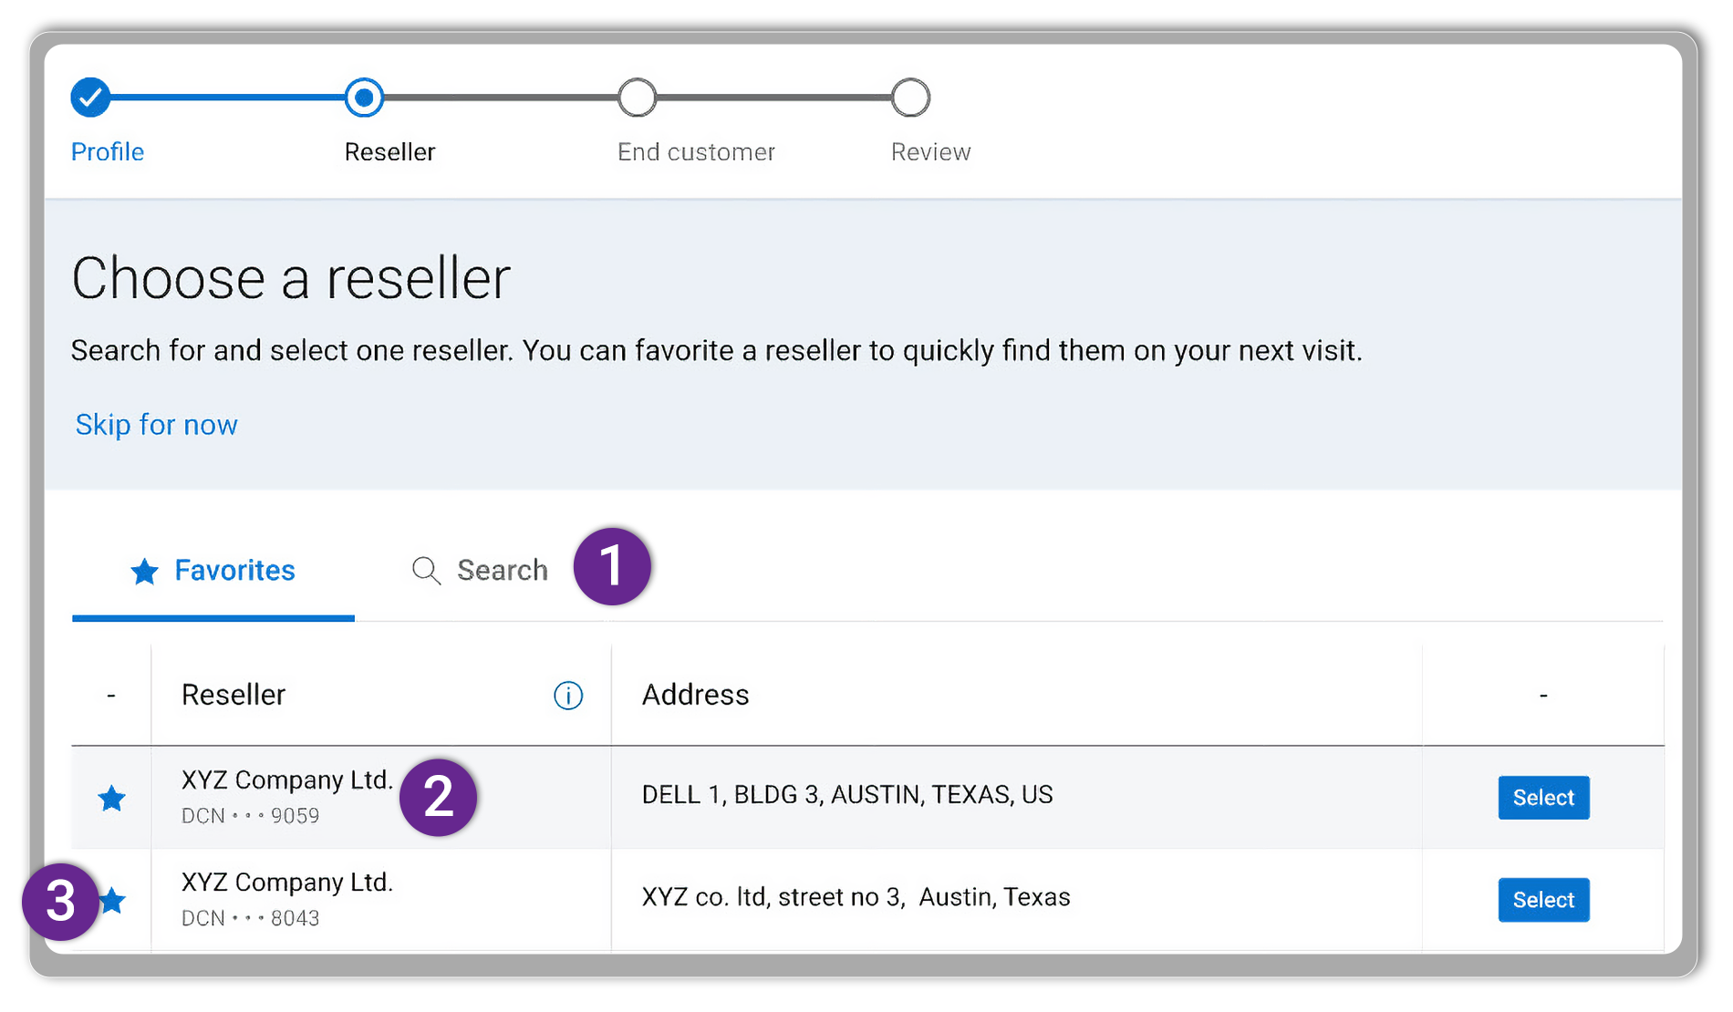
Task: Click the completed Profile step checkmark
Action: (90, 98)
